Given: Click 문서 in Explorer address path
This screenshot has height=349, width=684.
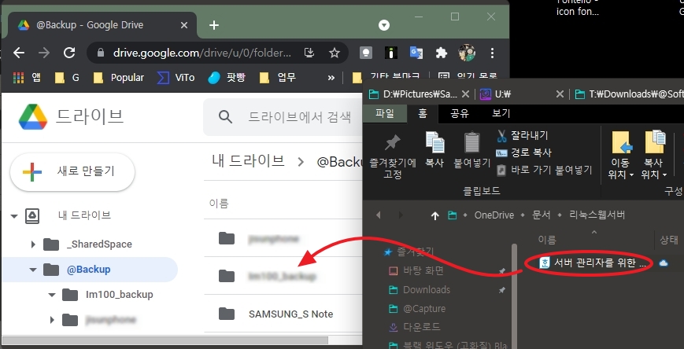Looking at the screenshot, I should (x=541, y=215).
